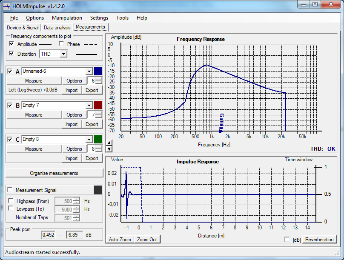Click Measure button for slot C
Image resolution: width=344 pixels, height=260 pixels.
(34, 149)
